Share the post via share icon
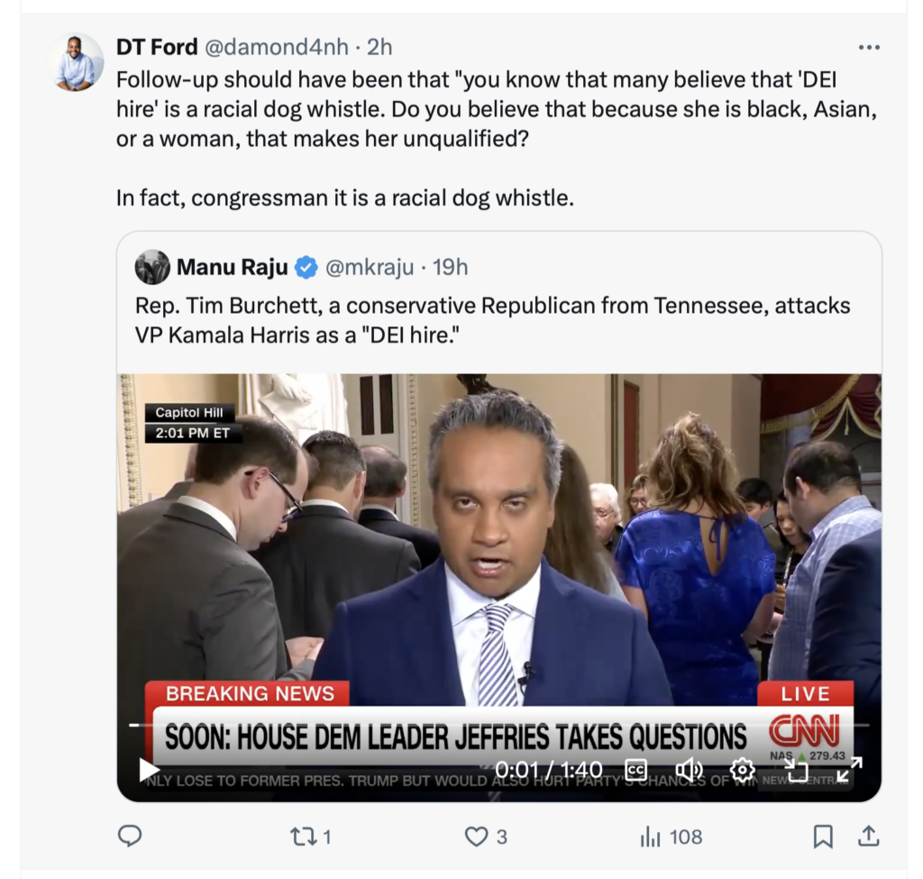923x879 pixels. 868,837
